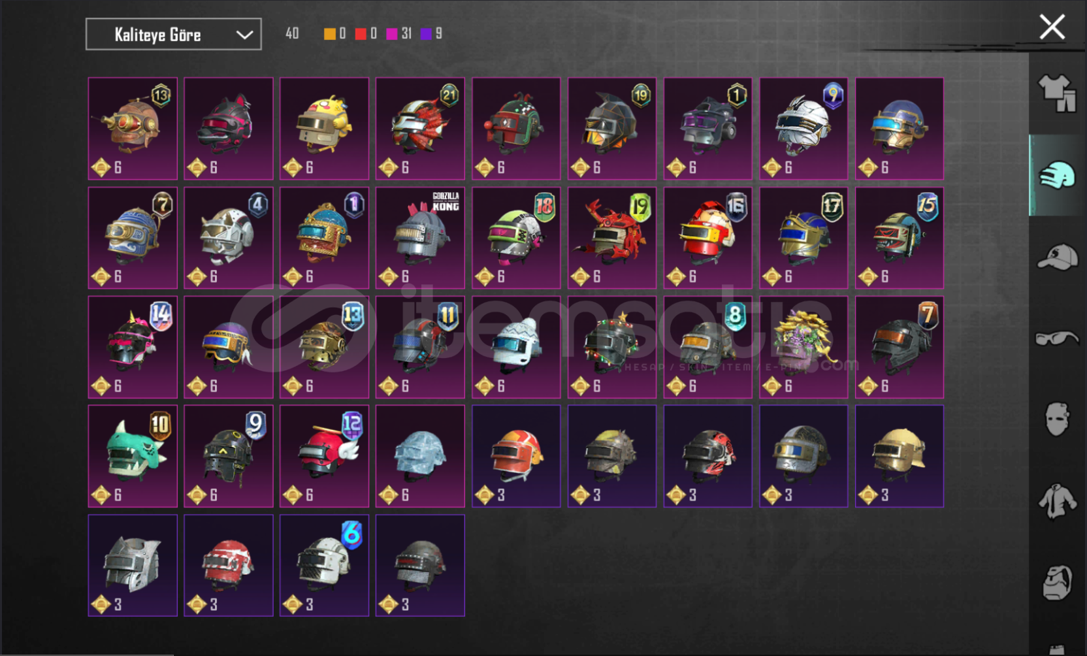Select the helmet category icon in sidebar

click(1058, 175)
